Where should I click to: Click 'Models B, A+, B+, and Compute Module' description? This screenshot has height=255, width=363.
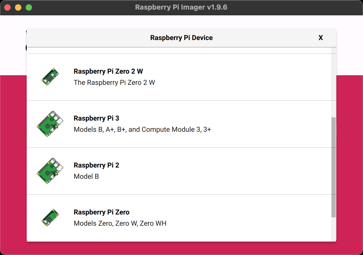(x=142, y=129)
